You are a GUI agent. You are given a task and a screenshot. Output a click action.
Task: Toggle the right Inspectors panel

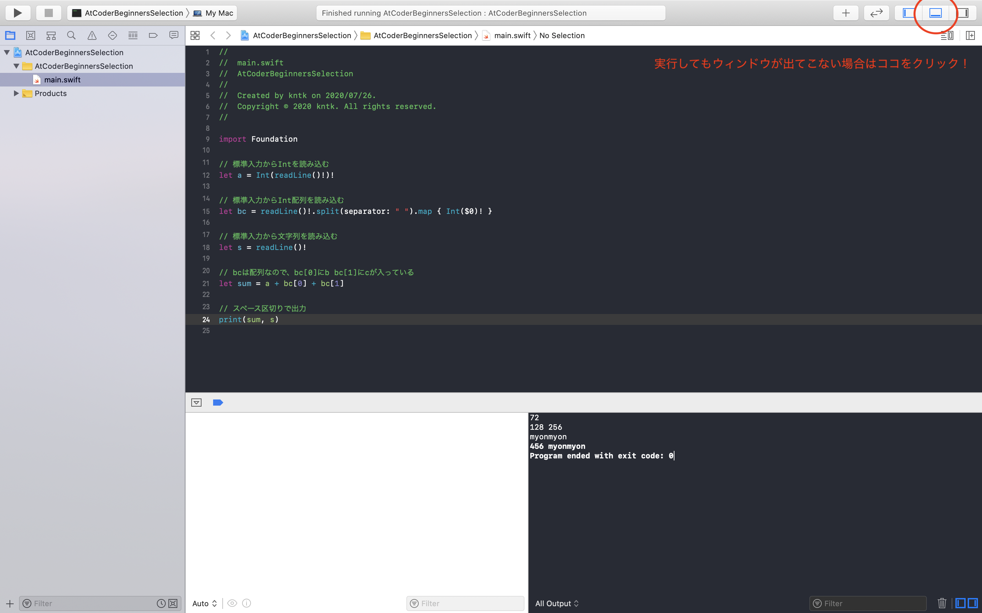(963, 13)
